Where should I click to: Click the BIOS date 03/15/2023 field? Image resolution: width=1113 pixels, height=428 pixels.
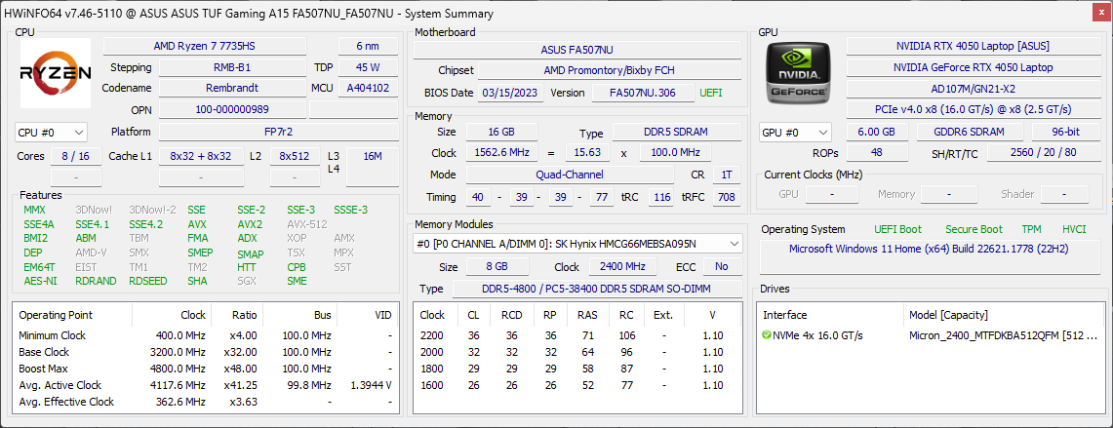(511, 93)
